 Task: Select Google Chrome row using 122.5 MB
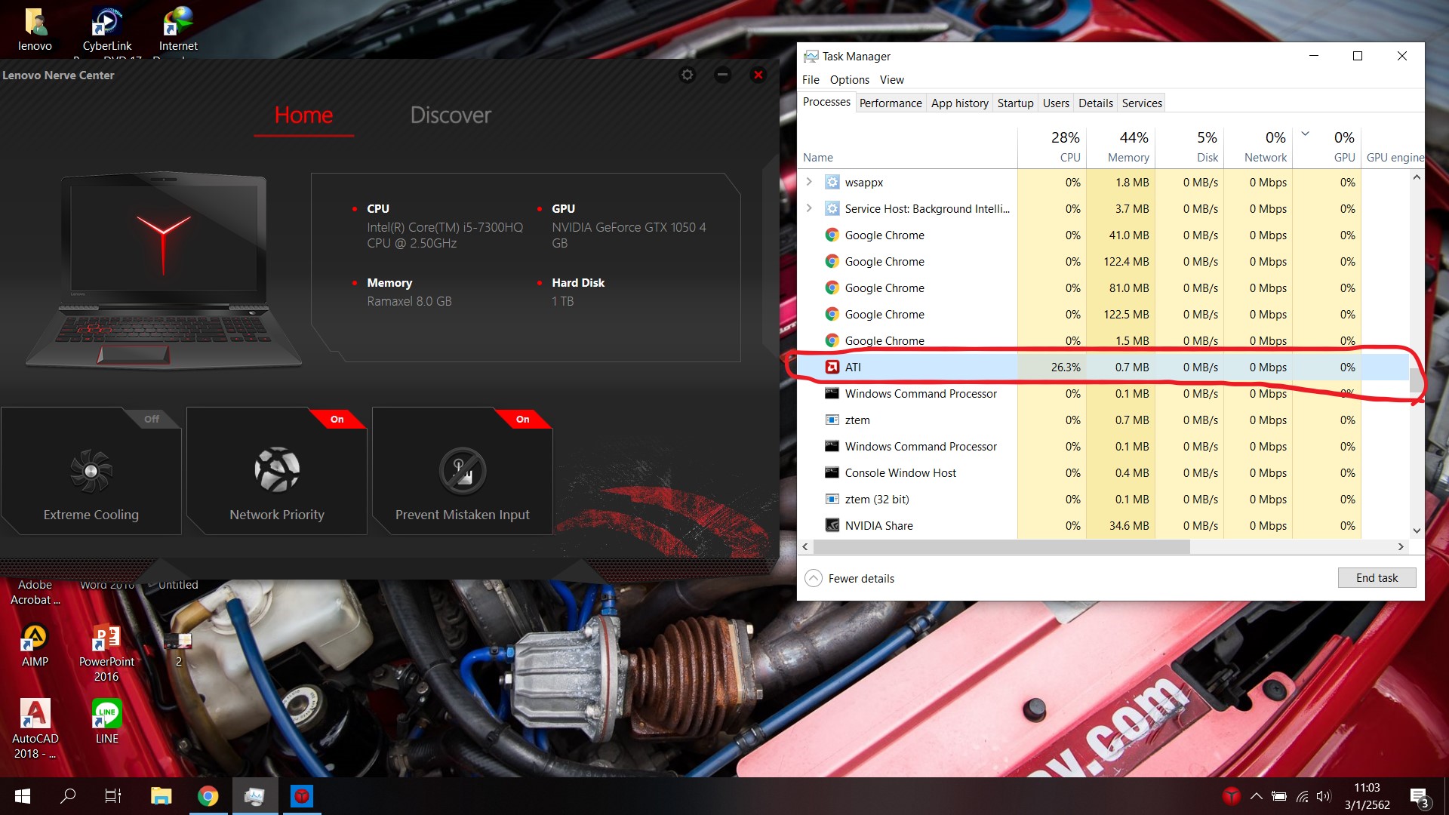1103,314
